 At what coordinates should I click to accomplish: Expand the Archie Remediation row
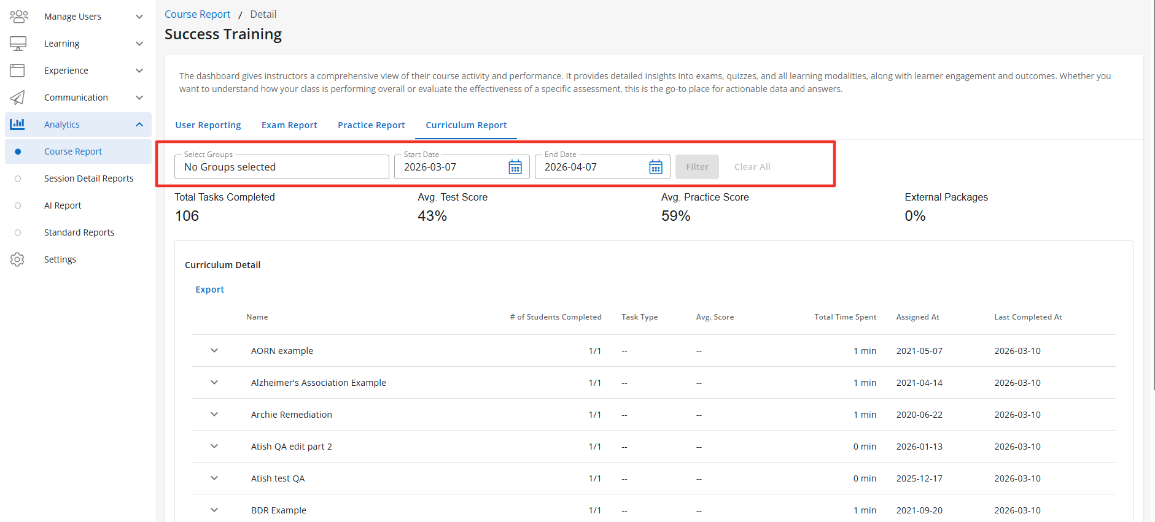214,415
